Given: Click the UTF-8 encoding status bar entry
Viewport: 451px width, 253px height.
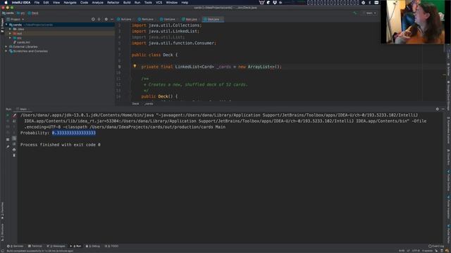Looking at the screenshot, I should point(416,251).
